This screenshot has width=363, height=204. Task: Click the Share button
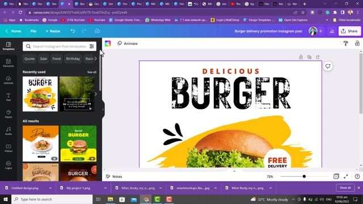(x=349, y=31)
